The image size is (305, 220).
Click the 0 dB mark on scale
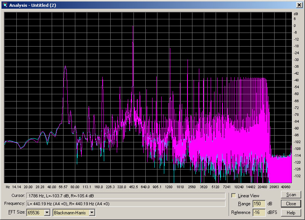click(294, 25)
